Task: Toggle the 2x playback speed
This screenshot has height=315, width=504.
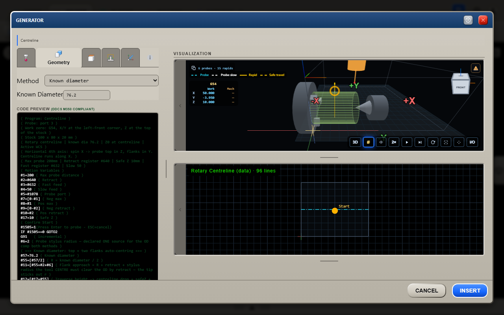Action: coord(394,142)
